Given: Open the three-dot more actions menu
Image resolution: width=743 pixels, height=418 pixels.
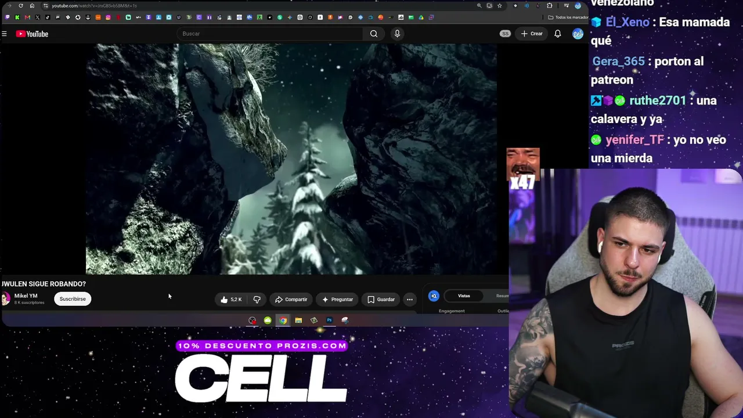Looking at the screenshot, I should 410,300.
